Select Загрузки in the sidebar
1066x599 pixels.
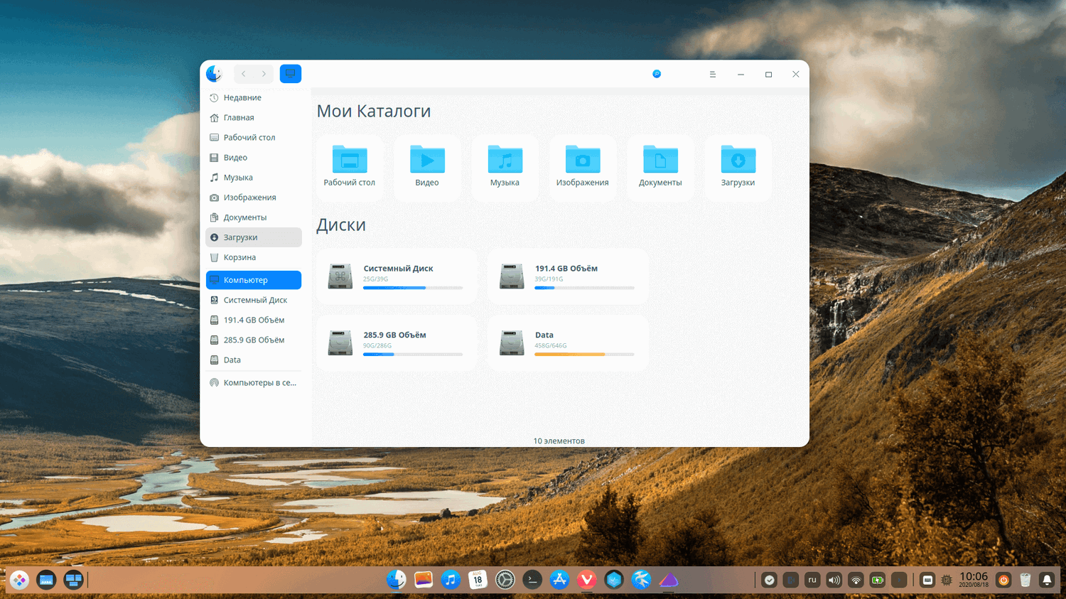(x=254, y=237)
